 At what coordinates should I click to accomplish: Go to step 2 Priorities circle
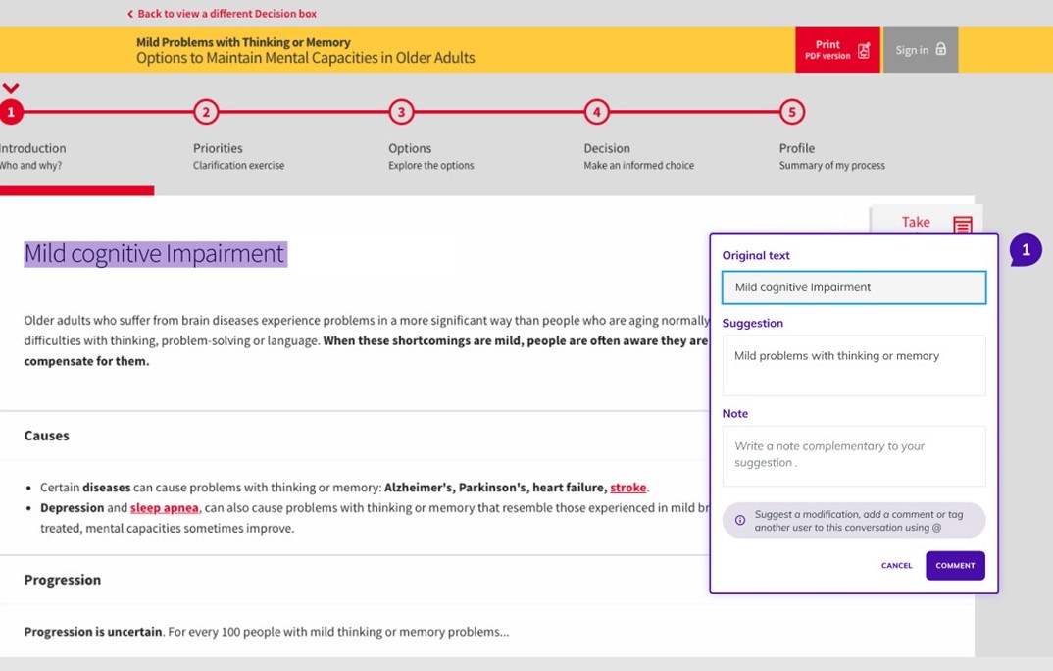coord(206,112)
